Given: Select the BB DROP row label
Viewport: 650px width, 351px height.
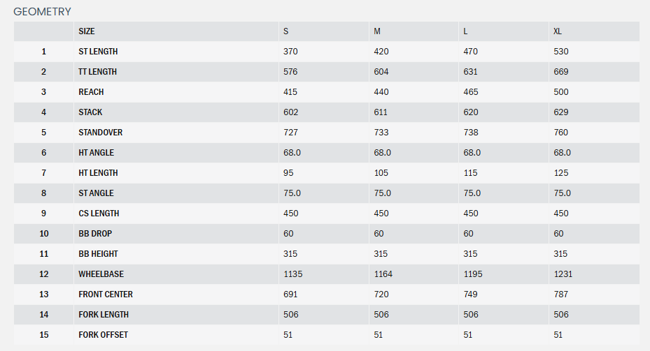Looking at the screenshot, I should (94, 234).
